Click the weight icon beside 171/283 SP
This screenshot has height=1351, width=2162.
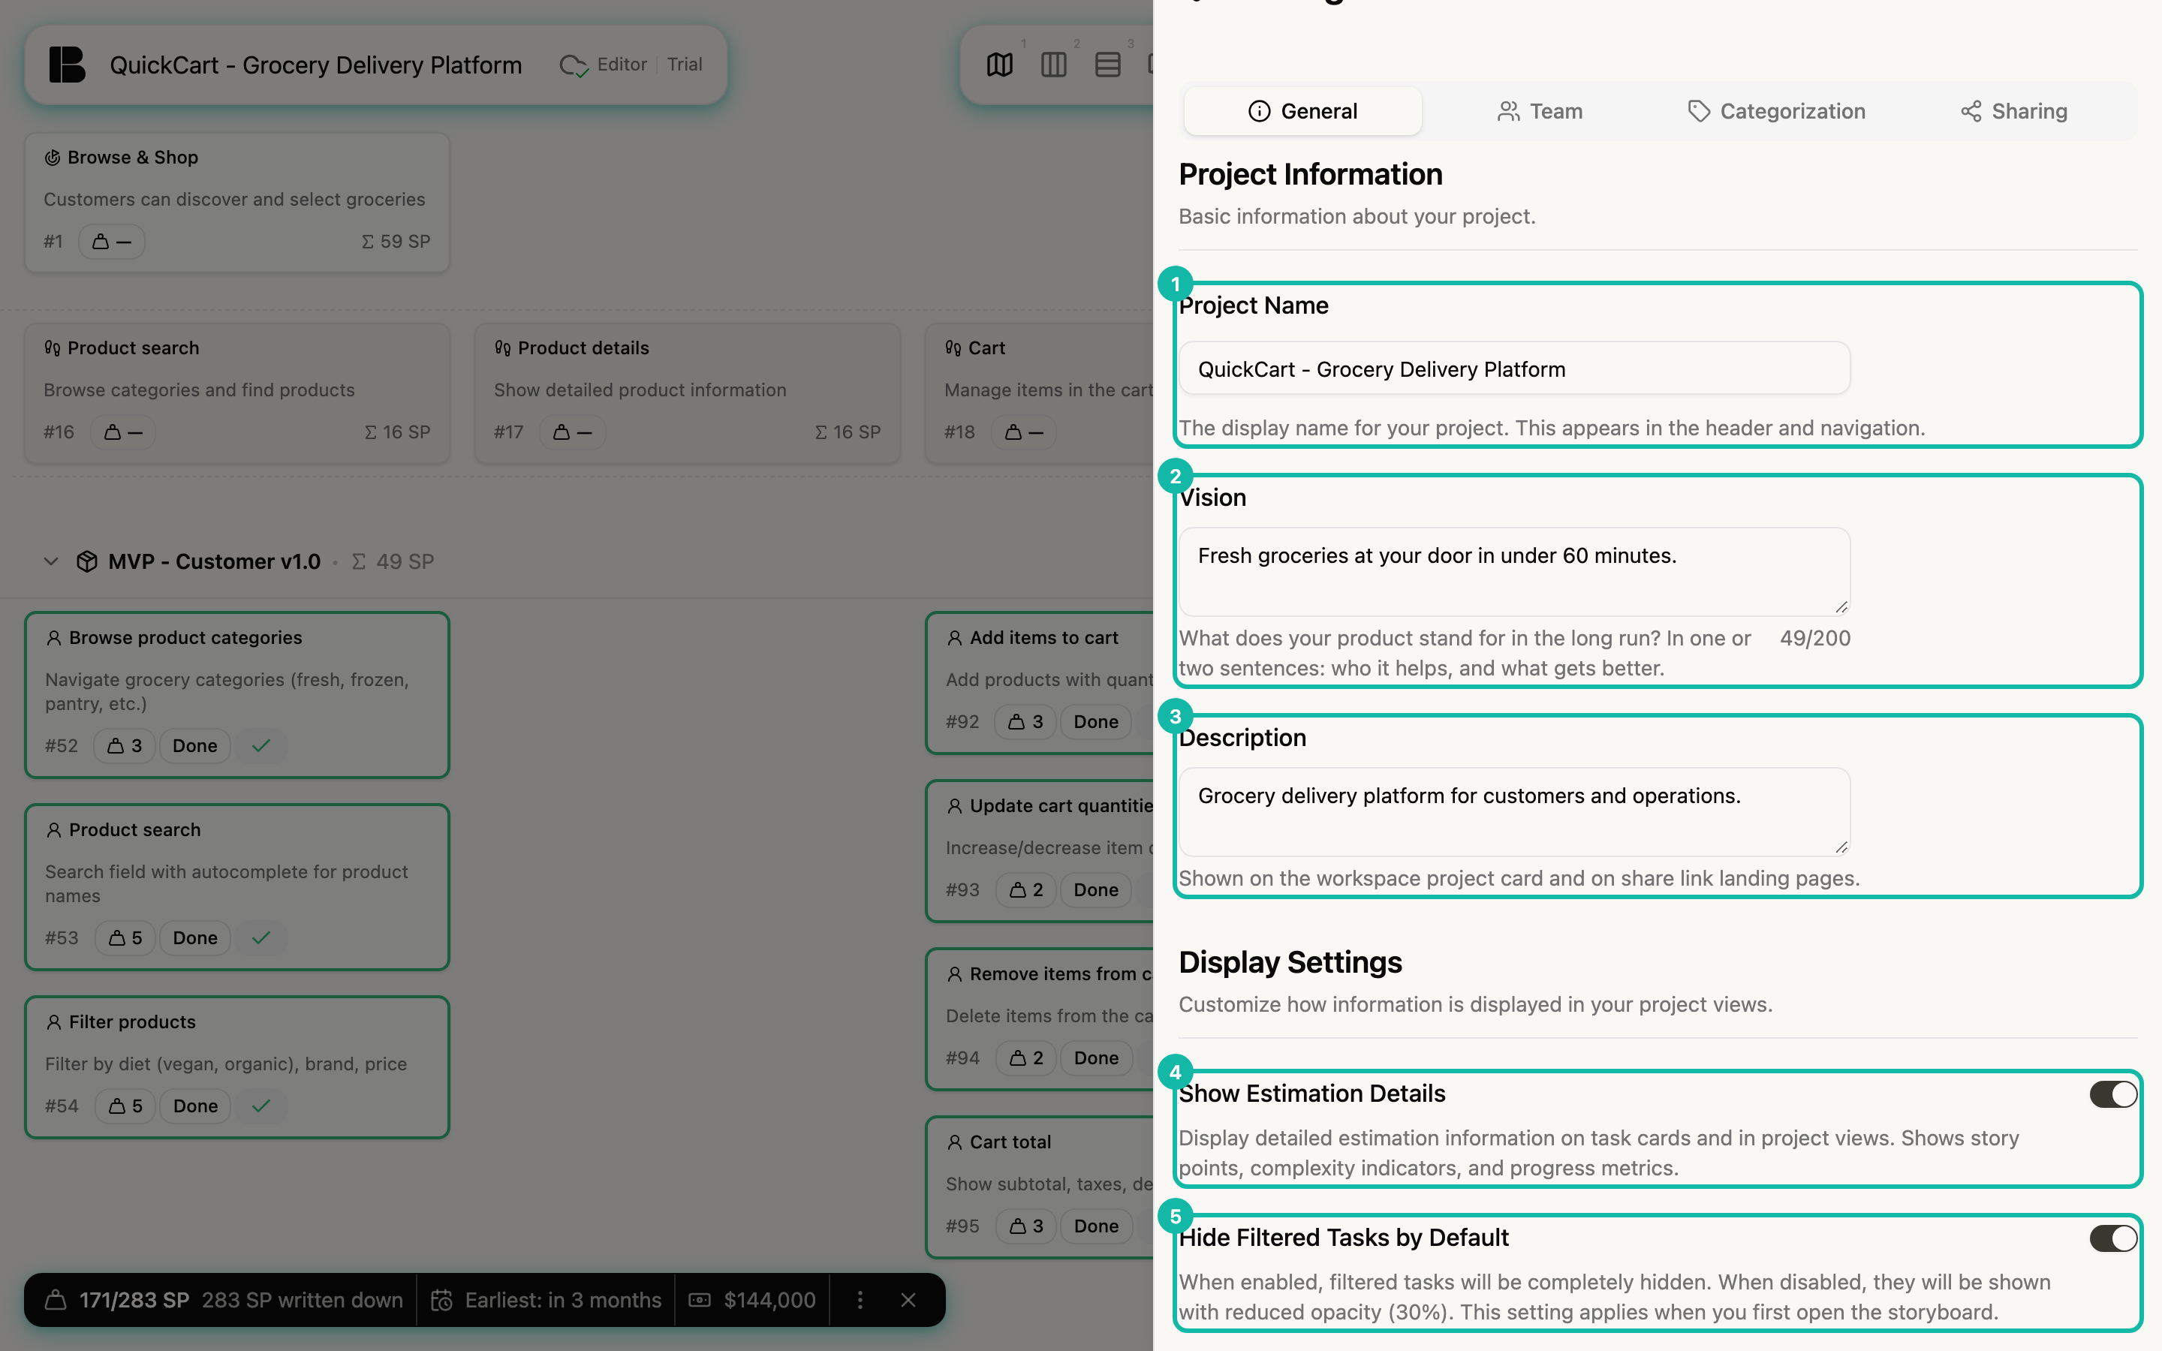coord(56,1300)
